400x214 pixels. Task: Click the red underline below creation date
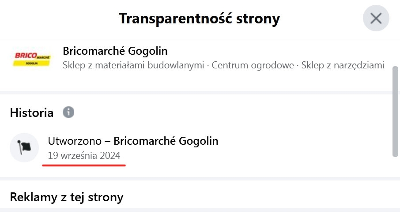tap(84, 165)
